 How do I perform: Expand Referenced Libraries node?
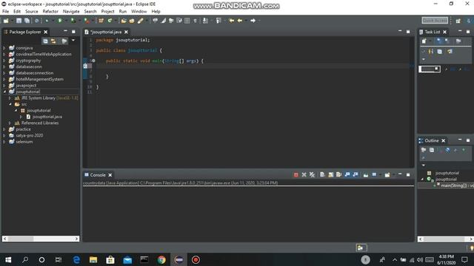coord(10,123)
